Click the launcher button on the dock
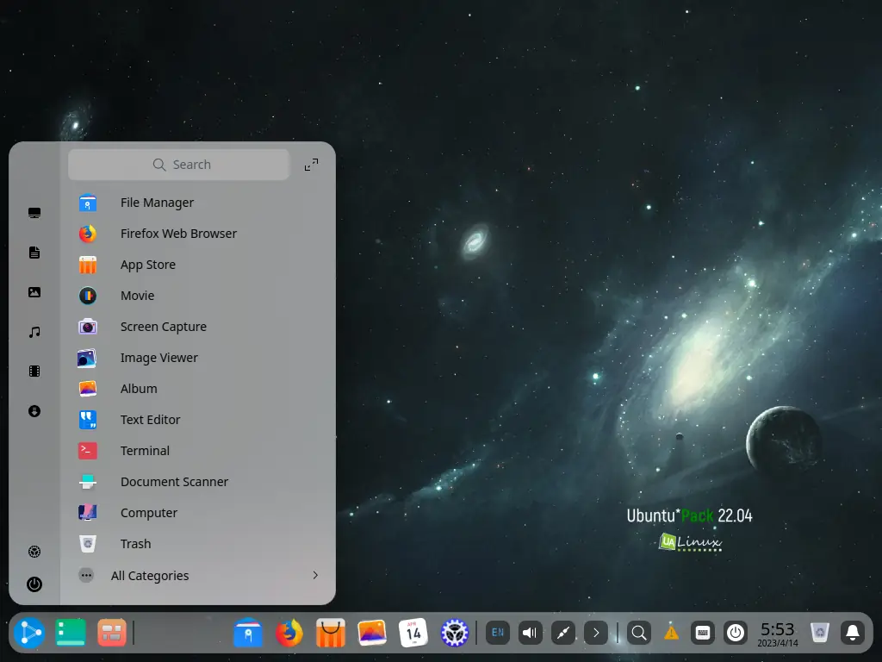882x662 pixels. 29,633
